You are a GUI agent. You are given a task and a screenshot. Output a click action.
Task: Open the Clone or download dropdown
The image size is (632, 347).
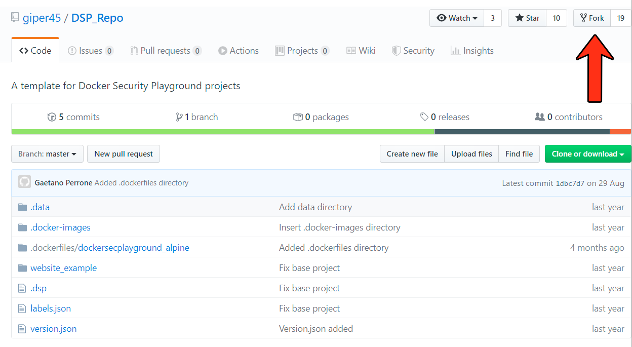588,154
